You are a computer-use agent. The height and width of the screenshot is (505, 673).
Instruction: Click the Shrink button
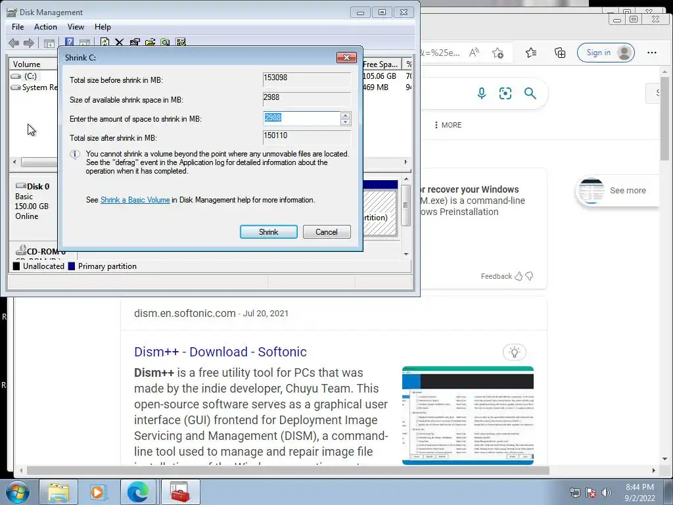(269, 232)
